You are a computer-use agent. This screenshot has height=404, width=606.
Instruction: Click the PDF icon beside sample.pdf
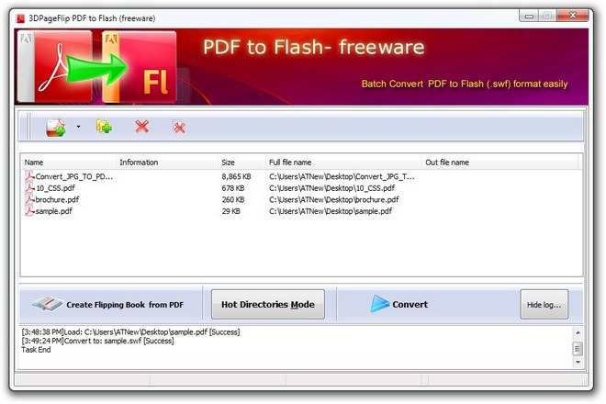click(29, 211)
